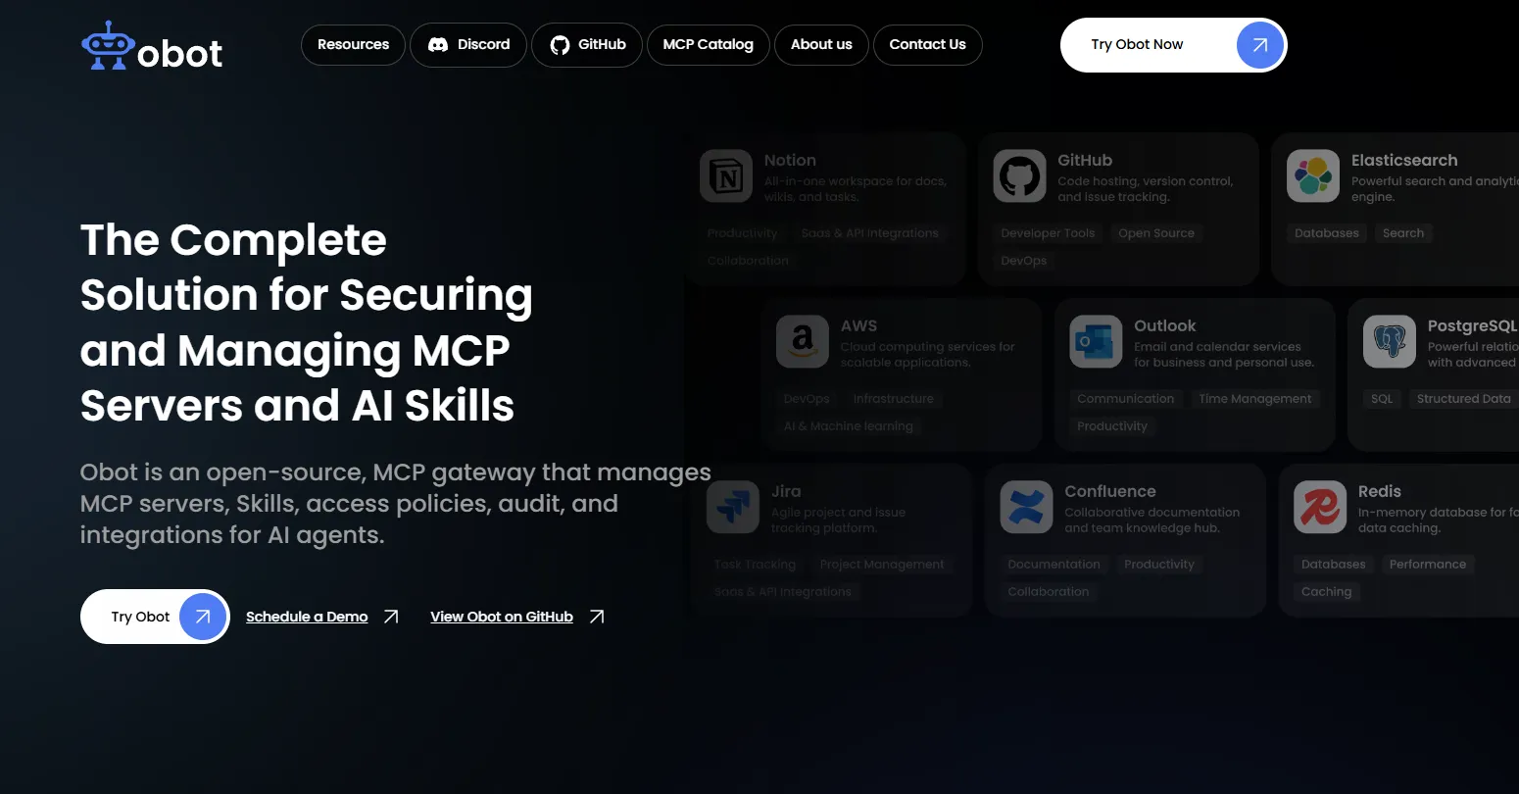Open the Notion card title
This screenshot has width=1519, height=794.
click(790, 161)
